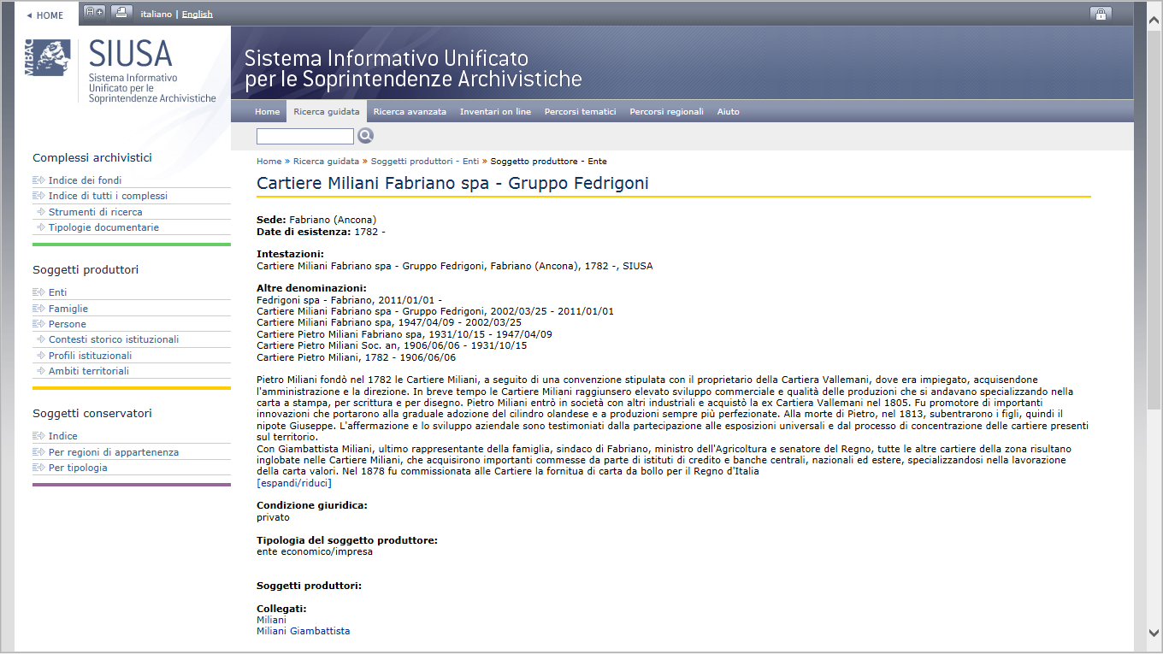Click the scrollbar down arrow
This screenshot has width=1163, height=654.
click(x=1154, y=632)
